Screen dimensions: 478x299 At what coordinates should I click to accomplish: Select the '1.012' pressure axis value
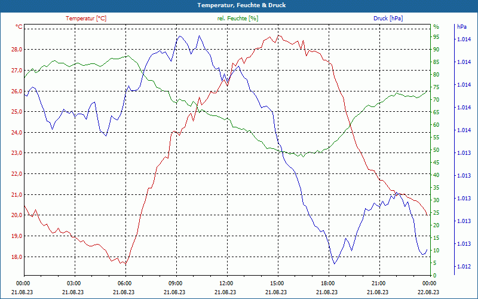point(464,266)
